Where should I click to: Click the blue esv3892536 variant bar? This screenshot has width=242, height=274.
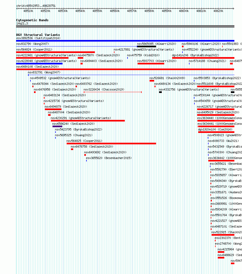tap(125, 41)
